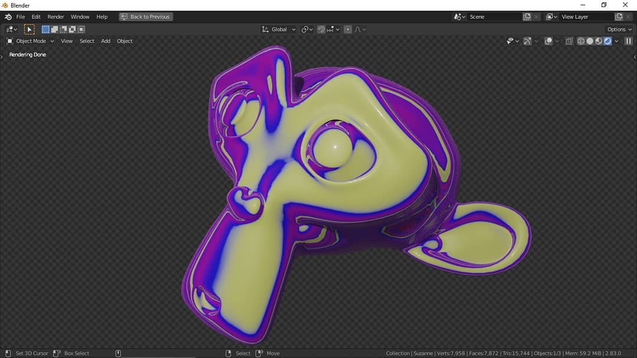Screen dimensions: 637x358
Task: Open proportional editing falloff dropdown
Action: tap(360, 29)
